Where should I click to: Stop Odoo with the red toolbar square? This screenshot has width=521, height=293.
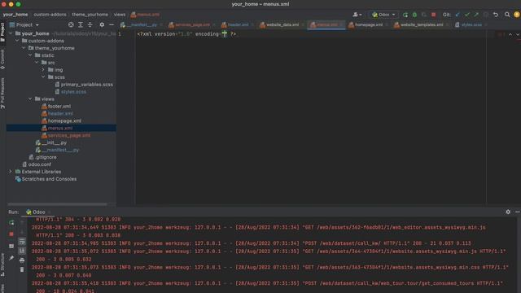coord(433,15)
